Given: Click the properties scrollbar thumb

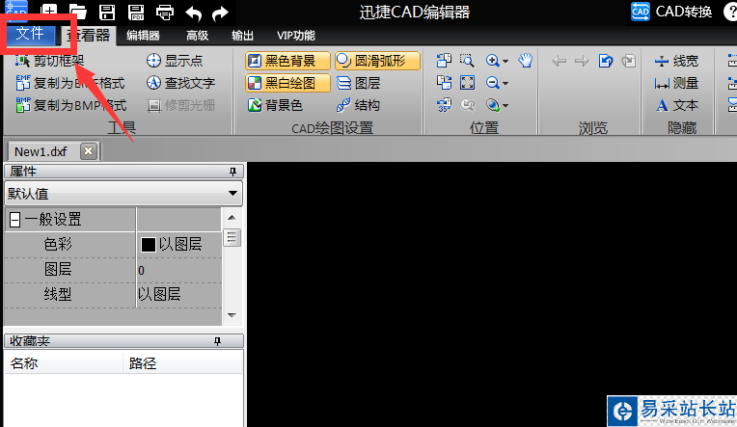Looking at the screenshot, I should pyautogui.click(x=232, y=237).
